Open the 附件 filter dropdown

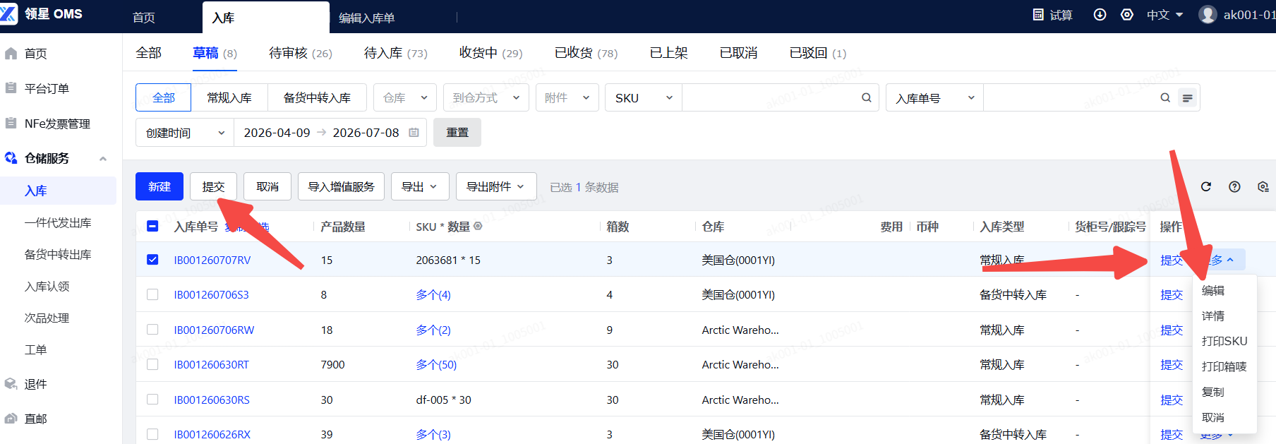point(567,97)
